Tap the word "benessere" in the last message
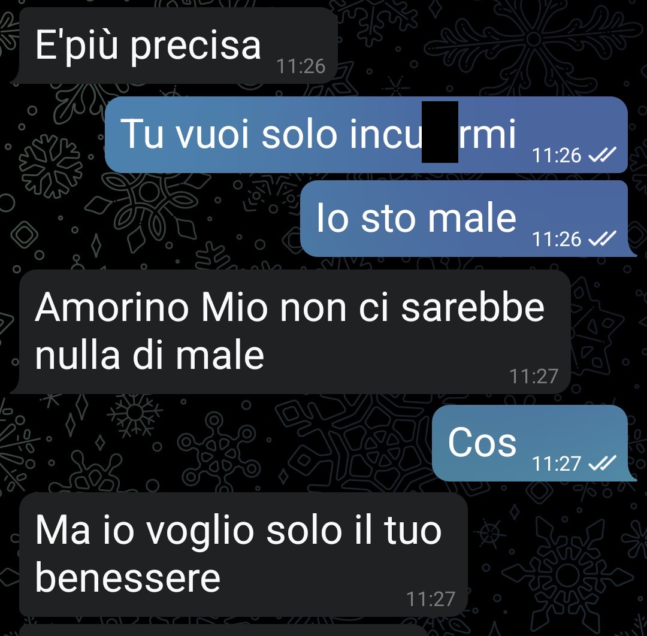This screenshot has width=647, height=636. point(128,578)
